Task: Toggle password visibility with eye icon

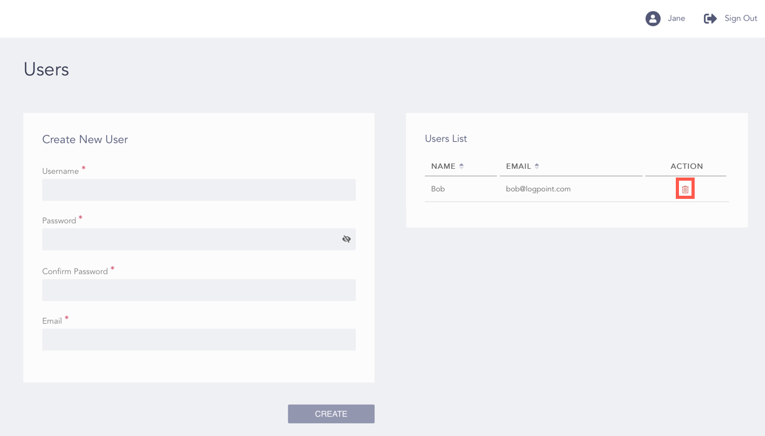Action: pyautogui.click(x=346, y=239)
